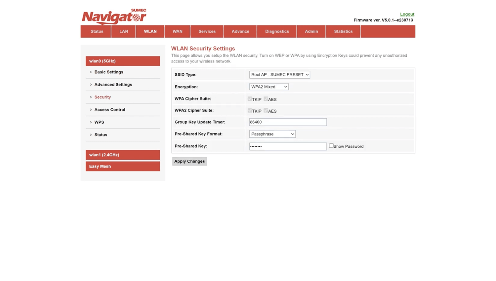This screenshot has height=281, width=496.
Task: Open the Admin tab
Action: click(x=311, y=31)
